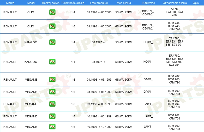Click body code 'JA0/1_'

[x=148, y=127]
